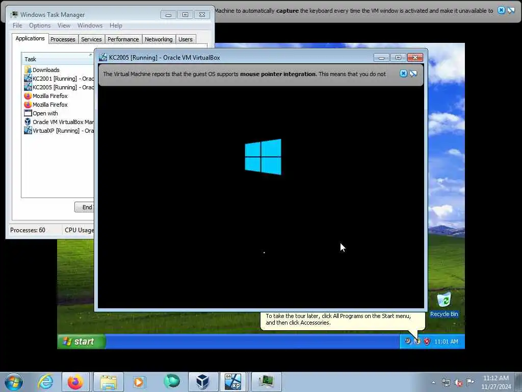Screen dimensions: 522x392
Task: Open the Windows 7 Start orb
Action: coord(14,382)
